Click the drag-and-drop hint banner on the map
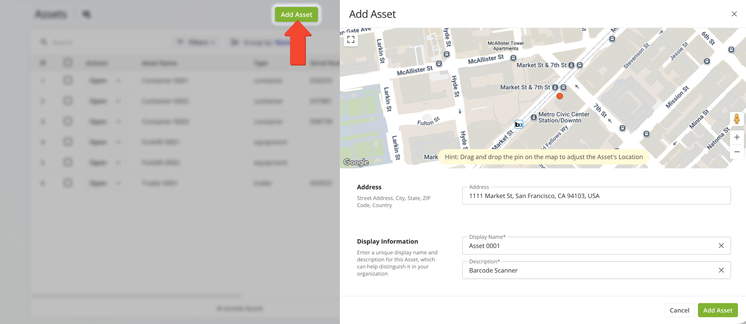 (543, 157)
